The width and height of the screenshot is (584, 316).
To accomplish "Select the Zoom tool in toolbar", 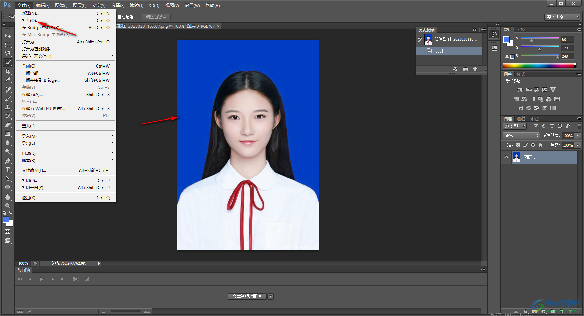I will click(7, 206).
